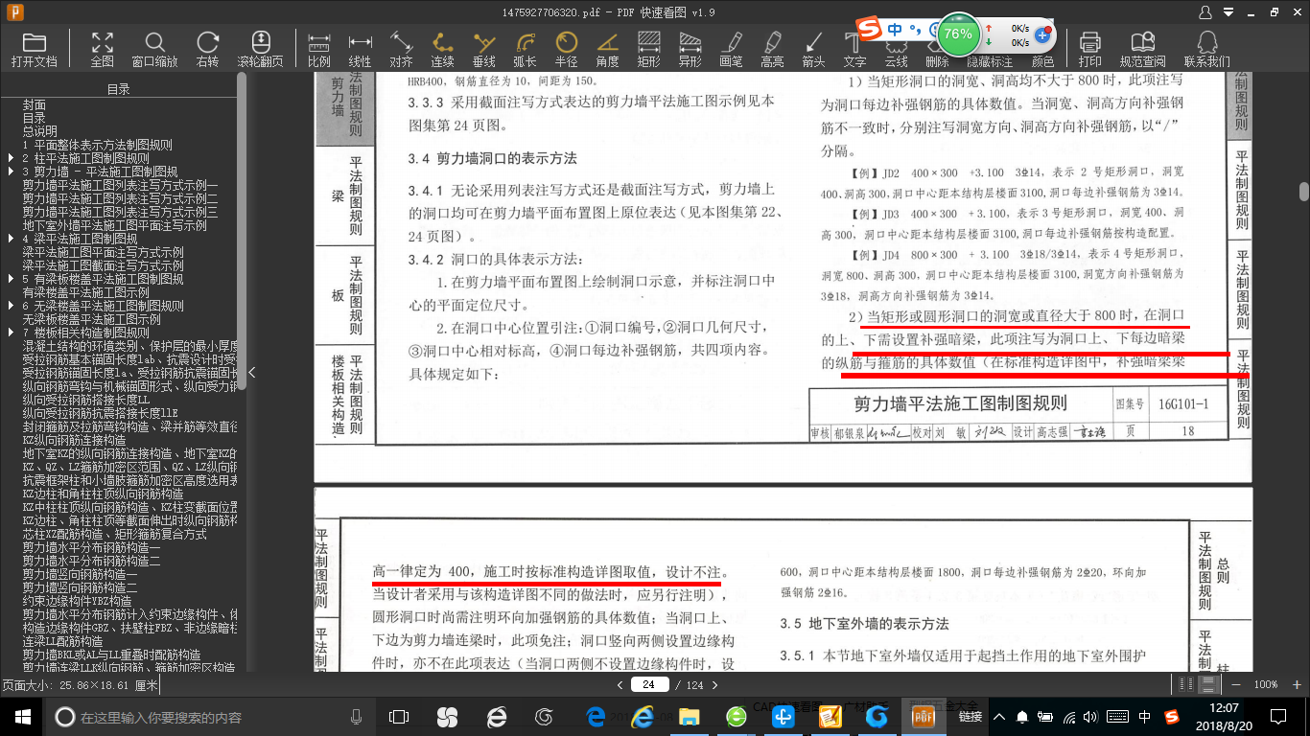Expand outline item 7 楼板相关构造制图规则
This screenshot has height=736, width=1310.
tap(11, 333)
